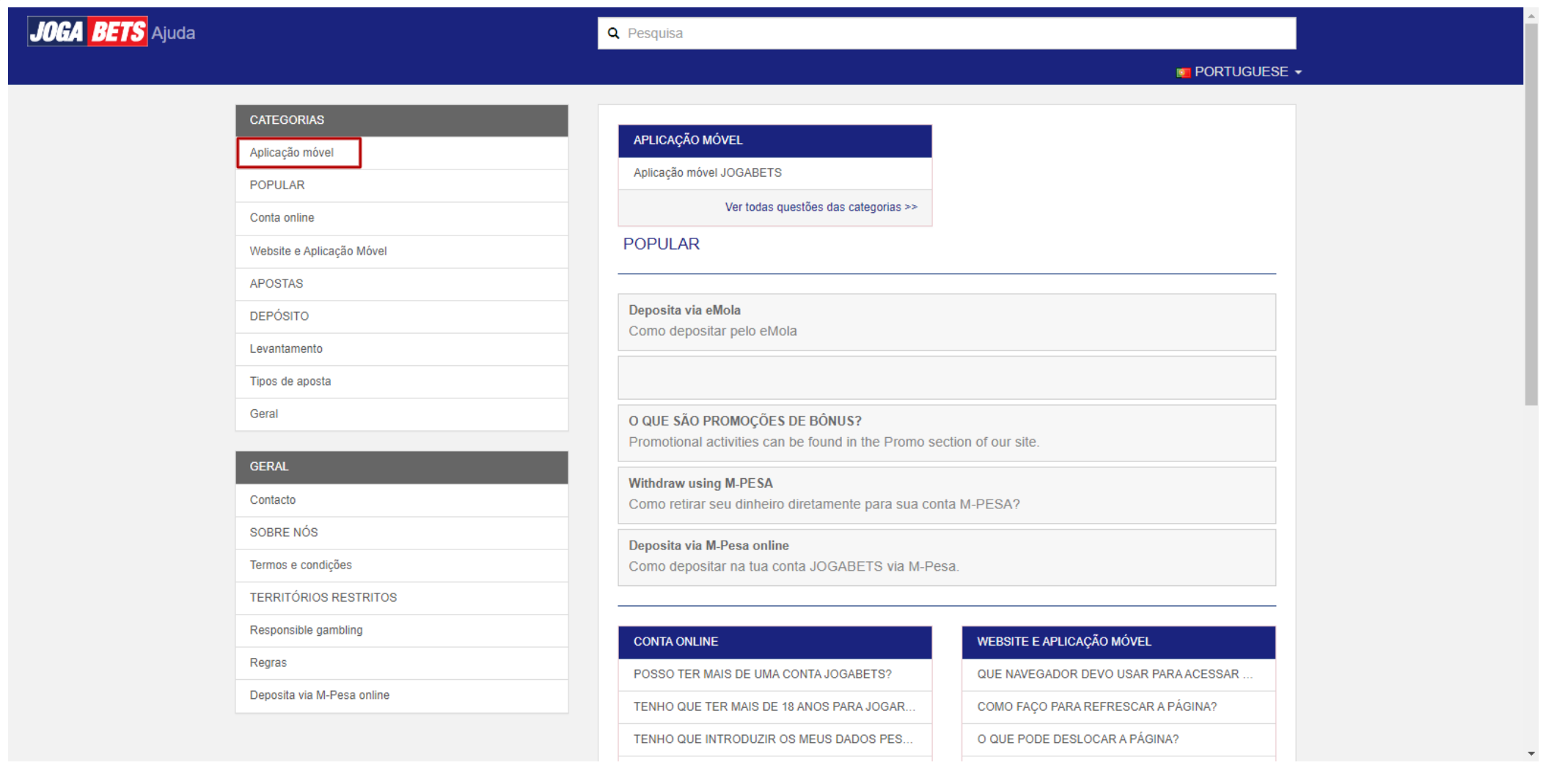
Task: Click the JOGABETS logo
Action: pos(87,32)
